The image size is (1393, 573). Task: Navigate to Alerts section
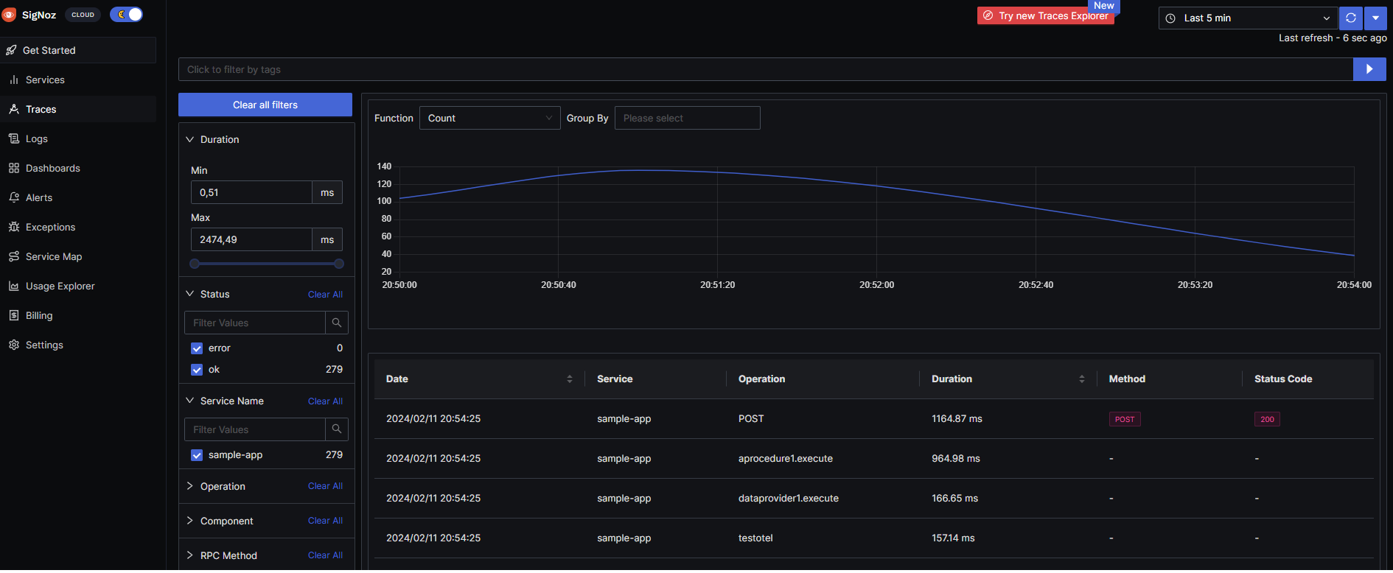click(78, 197)
